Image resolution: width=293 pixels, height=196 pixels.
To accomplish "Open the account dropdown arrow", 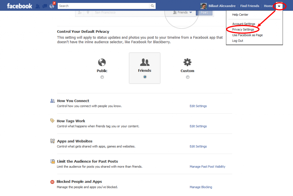I will (279, 6).
